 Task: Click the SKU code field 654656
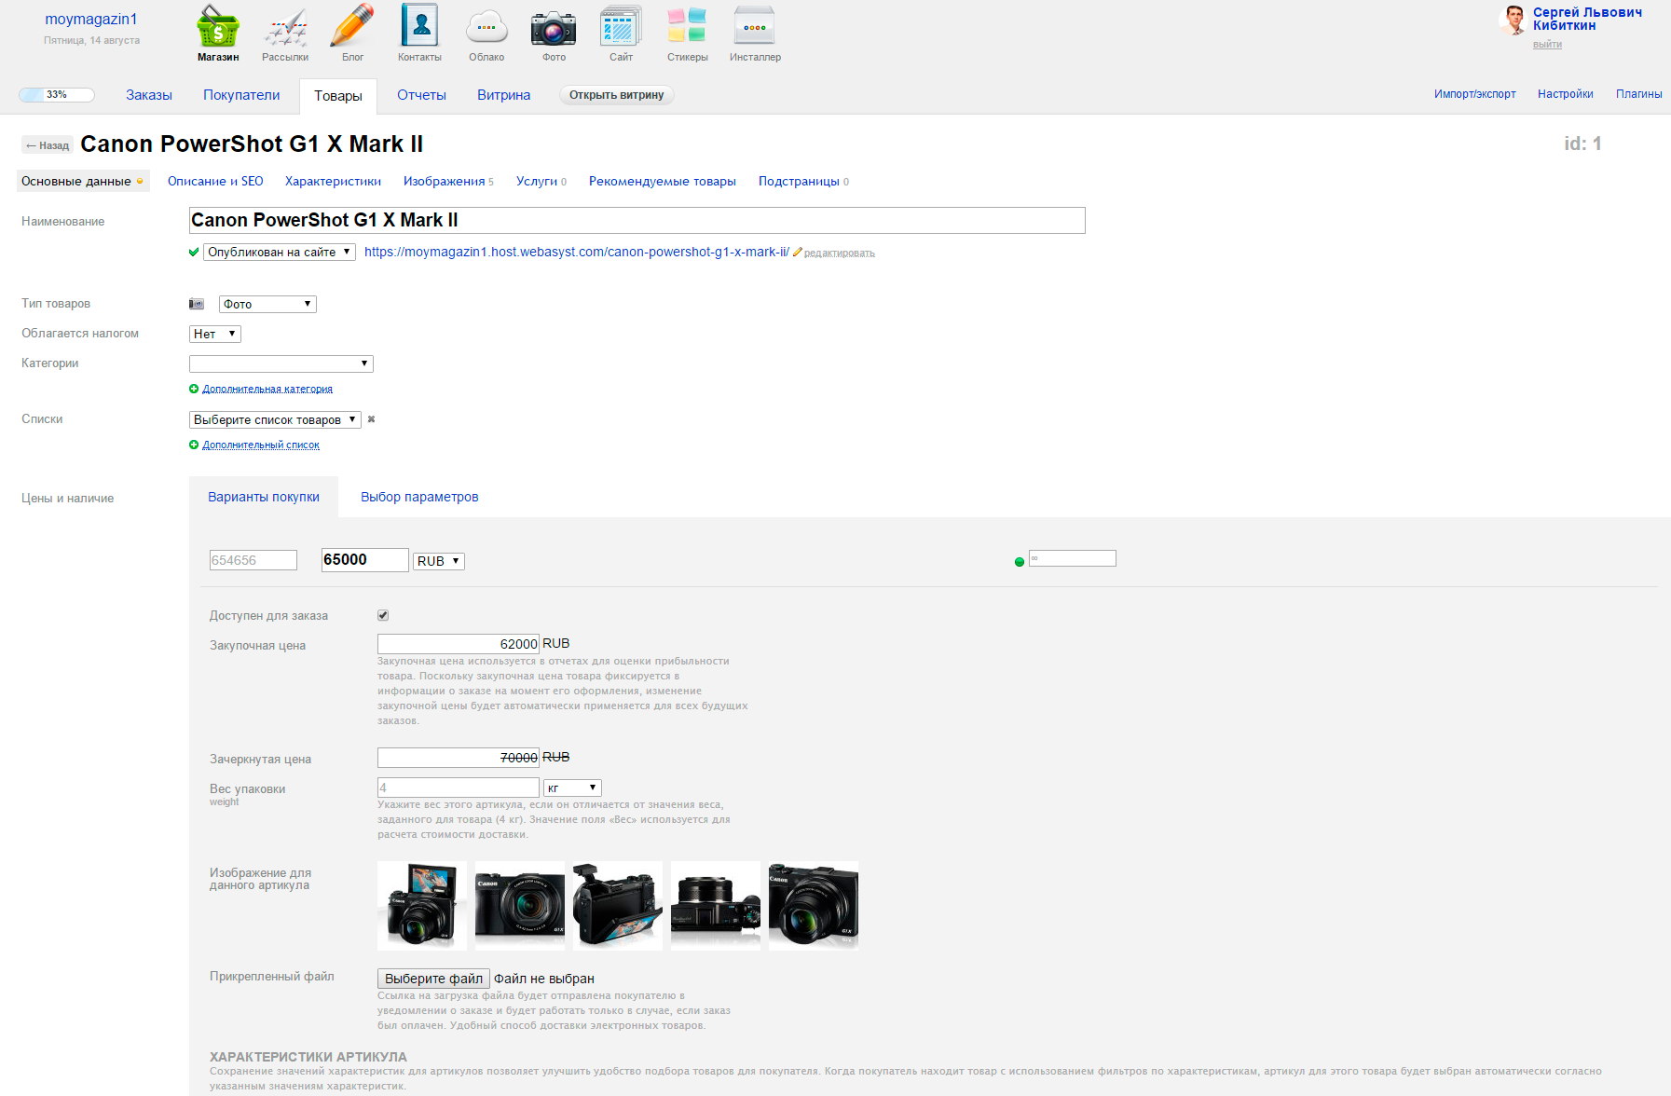[x=253, y=560]
